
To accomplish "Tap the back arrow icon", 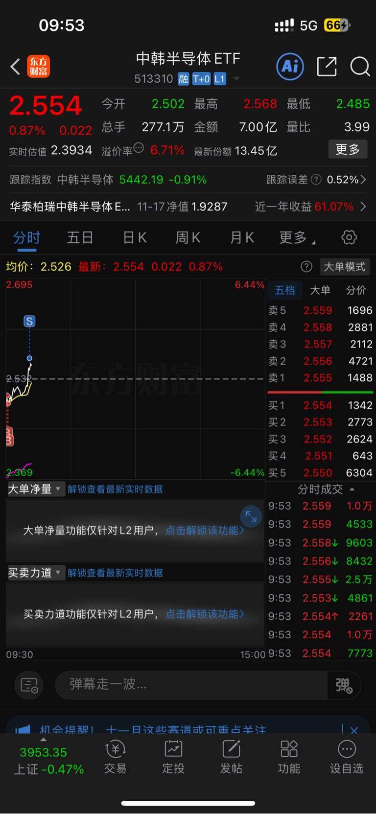I will pyautogui.click(x=15, y=67).
